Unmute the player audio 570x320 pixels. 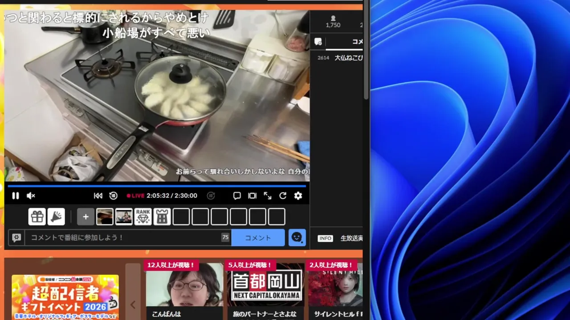[31, 196]
